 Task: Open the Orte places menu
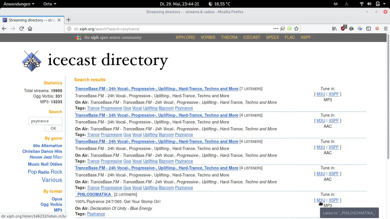50,4
